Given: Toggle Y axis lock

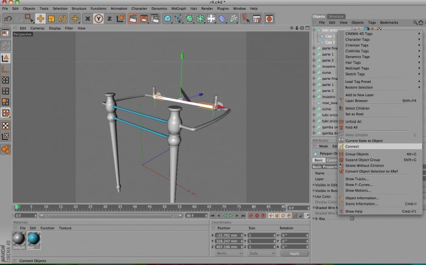Looking at the screenshot, I should pyautogui.click(x=99, y=19).
